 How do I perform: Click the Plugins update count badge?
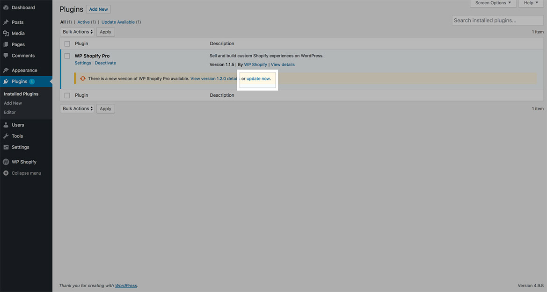click(32, 82)
